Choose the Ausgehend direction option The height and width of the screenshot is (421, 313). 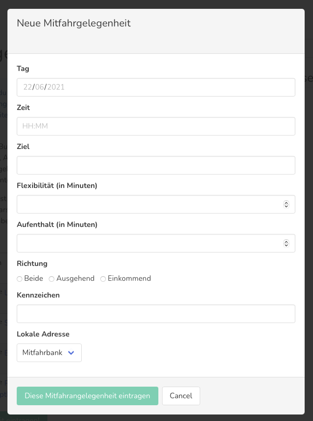[52, 279]
